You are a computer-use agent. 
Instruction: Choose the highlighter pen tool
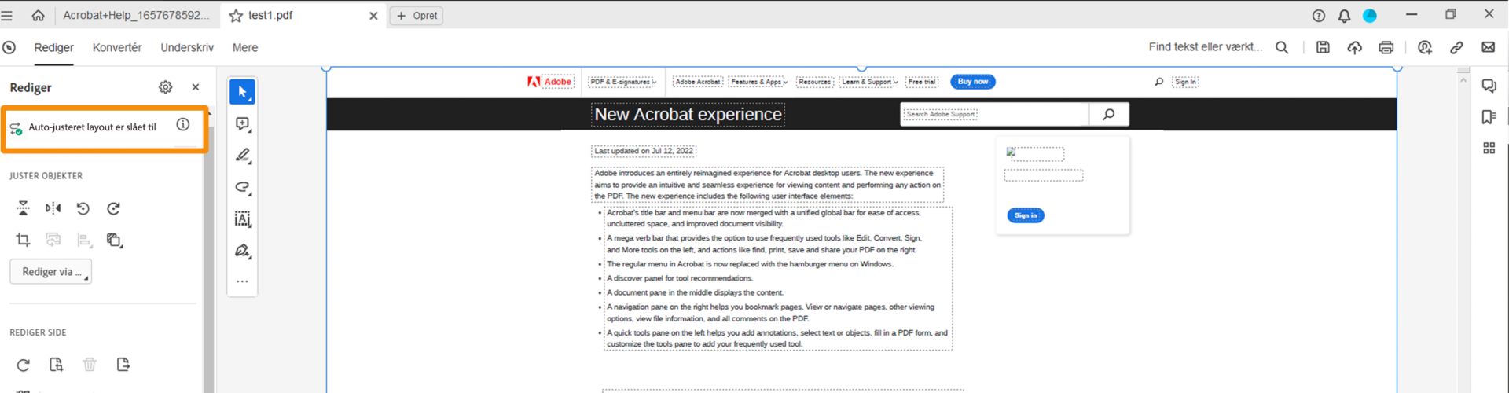click(242, 156)
